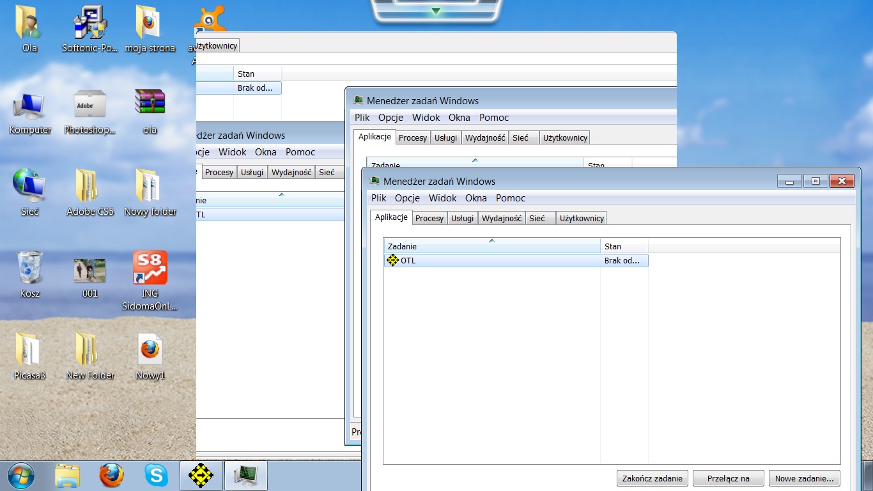873x491 pixels.
Task: Open the Nowy1 Firefox document icon
Action: tap(150, 357)
